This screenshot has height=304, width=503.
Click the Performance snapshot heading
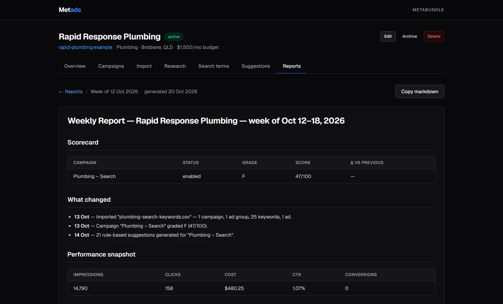[101, 254]
